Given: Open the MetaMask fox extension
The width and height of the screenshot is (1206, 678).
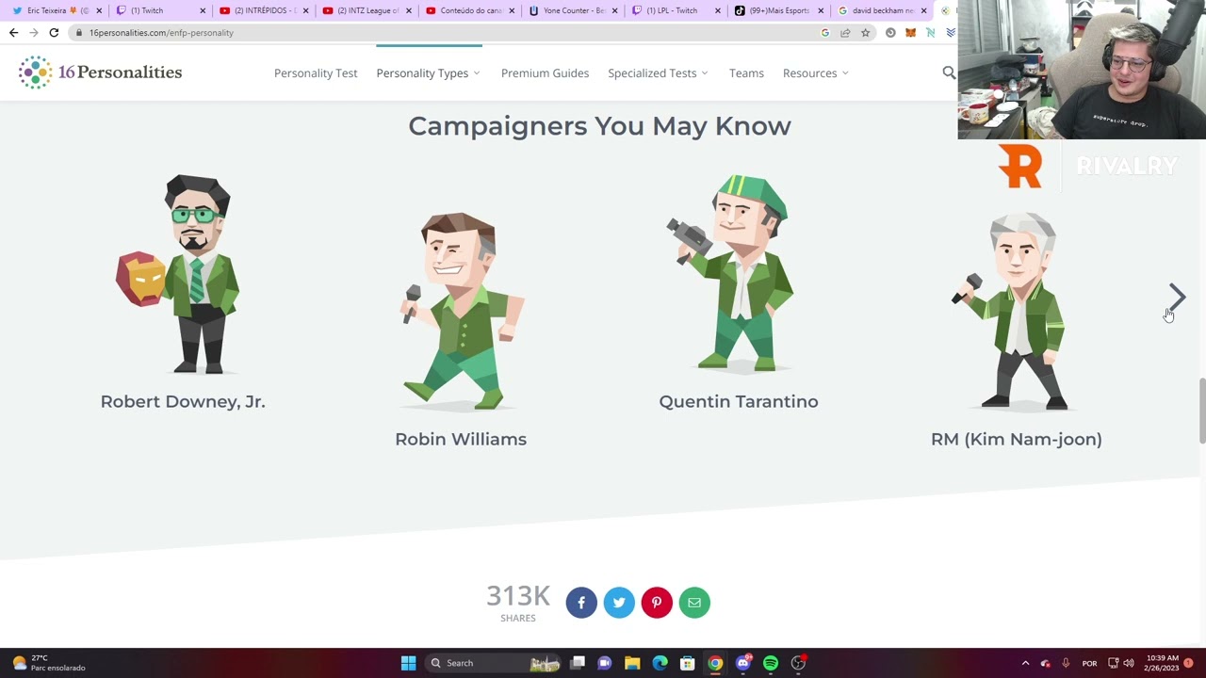Looking at the screenshot, I should (910, 33).
